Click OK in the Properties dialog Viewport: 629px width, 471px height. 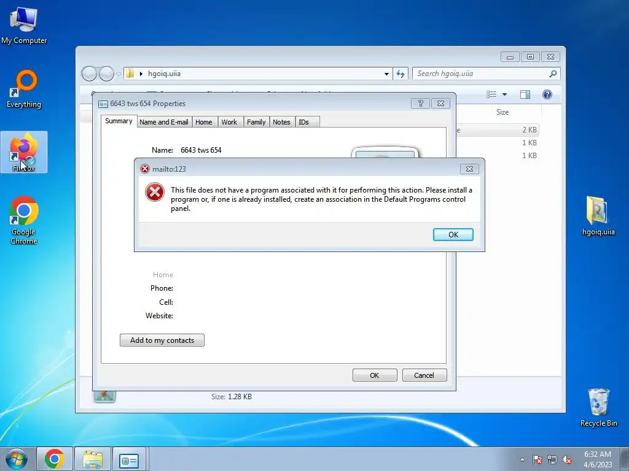pyautogui.click(x=375, y=375)
